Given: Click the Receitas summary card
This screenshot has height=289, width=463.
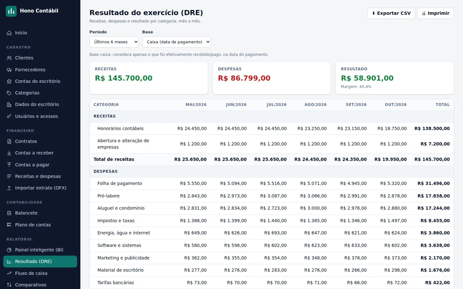Looking at the screenshot, I should point(149,78).
